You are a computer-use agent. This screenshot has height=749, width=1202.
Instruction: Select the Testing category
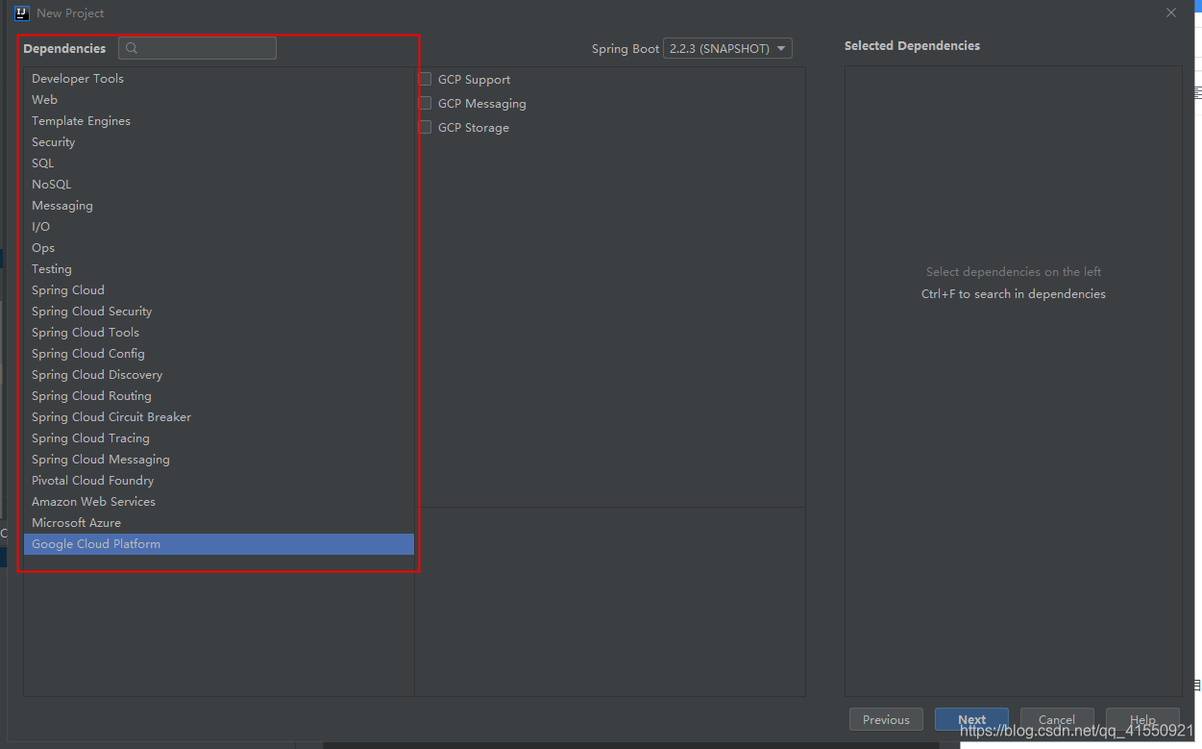click(x=219, y=269)
